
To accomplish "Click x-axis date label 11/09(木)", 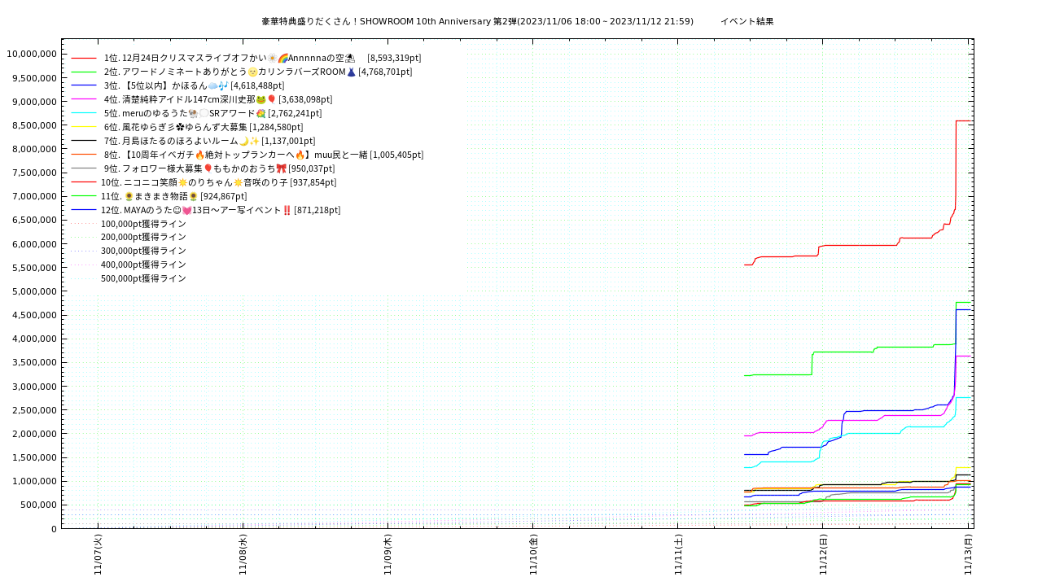I will coord(387,555).
